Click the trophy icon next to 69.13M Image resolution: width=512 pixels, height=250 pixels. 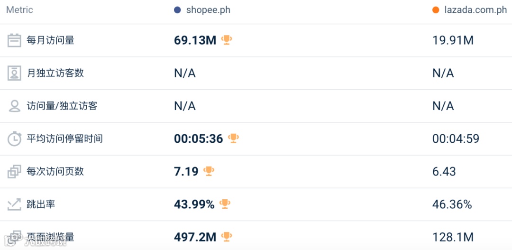(x=227, y=40)
